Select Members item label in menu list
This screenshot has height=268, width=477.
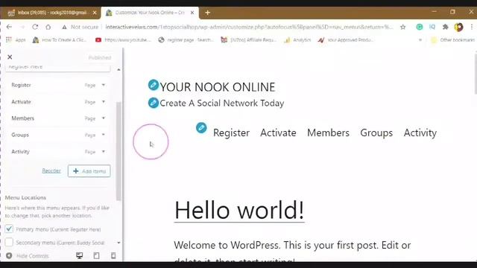[x=23, y=118]
